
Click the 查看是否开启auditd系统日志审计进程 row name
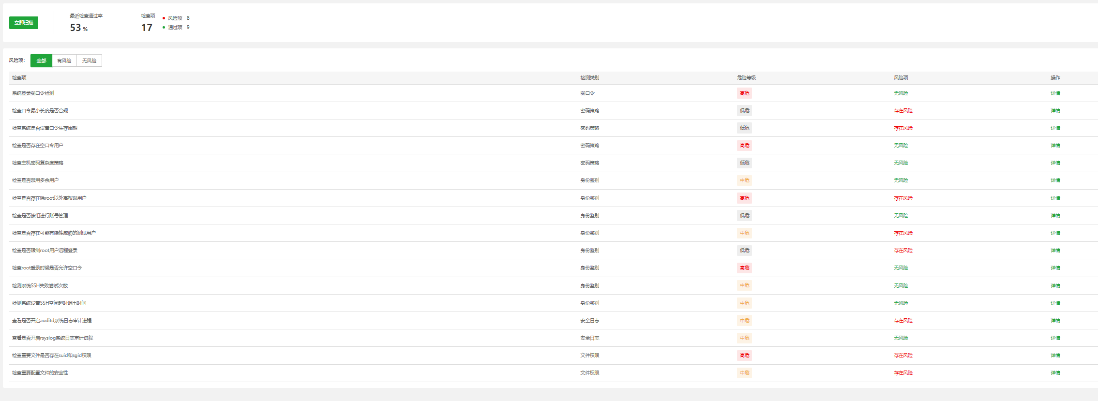52,321
